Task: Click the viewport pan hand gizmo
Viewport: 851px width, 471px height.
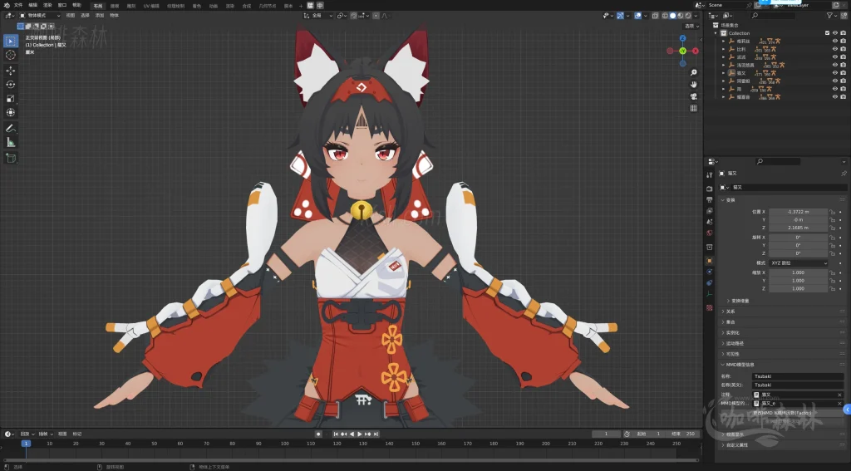Action: pos(694,84)
